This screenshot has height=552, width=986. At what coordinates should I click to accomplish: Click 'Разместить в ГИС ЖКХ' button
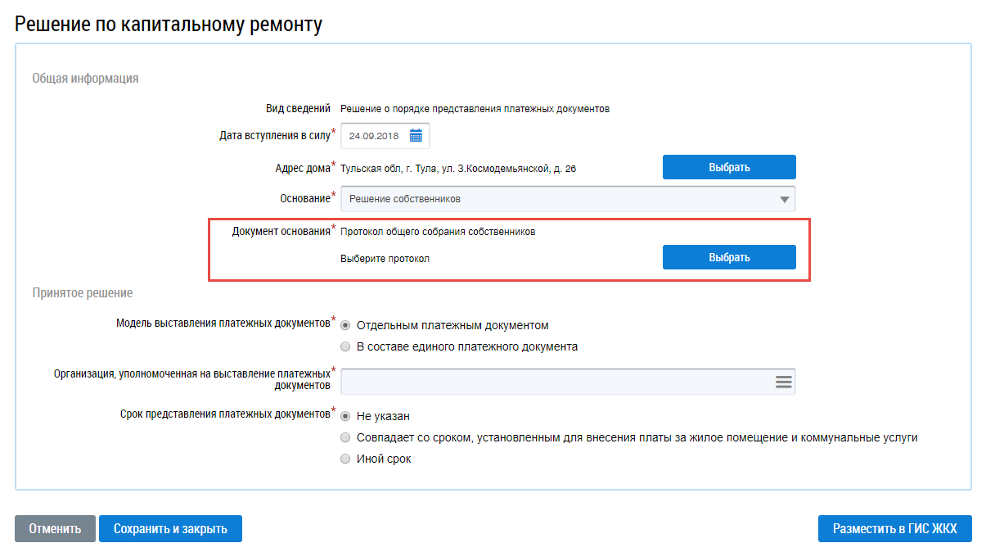[x=894, y=529]
